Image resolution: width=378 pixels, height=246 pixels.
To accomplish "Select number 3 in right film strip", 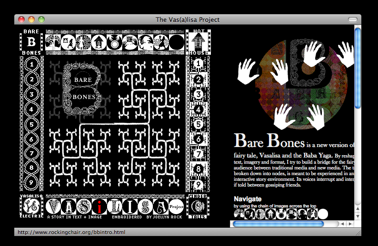I will pyautogui.click(x=199, y=95).
